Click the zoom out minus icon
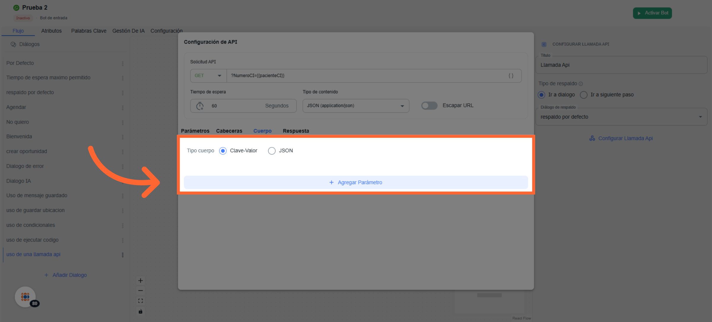 (x=141, y=291)
